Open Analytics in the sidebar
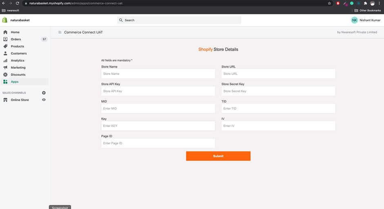This screenshot has width=384, height=209. click(x=18, y=61)
